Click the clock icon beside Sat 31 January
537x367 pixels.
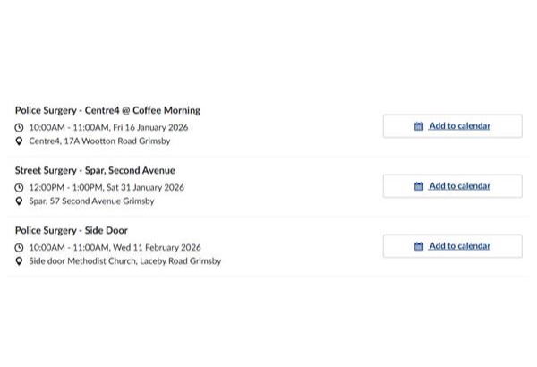coord(19,188)
